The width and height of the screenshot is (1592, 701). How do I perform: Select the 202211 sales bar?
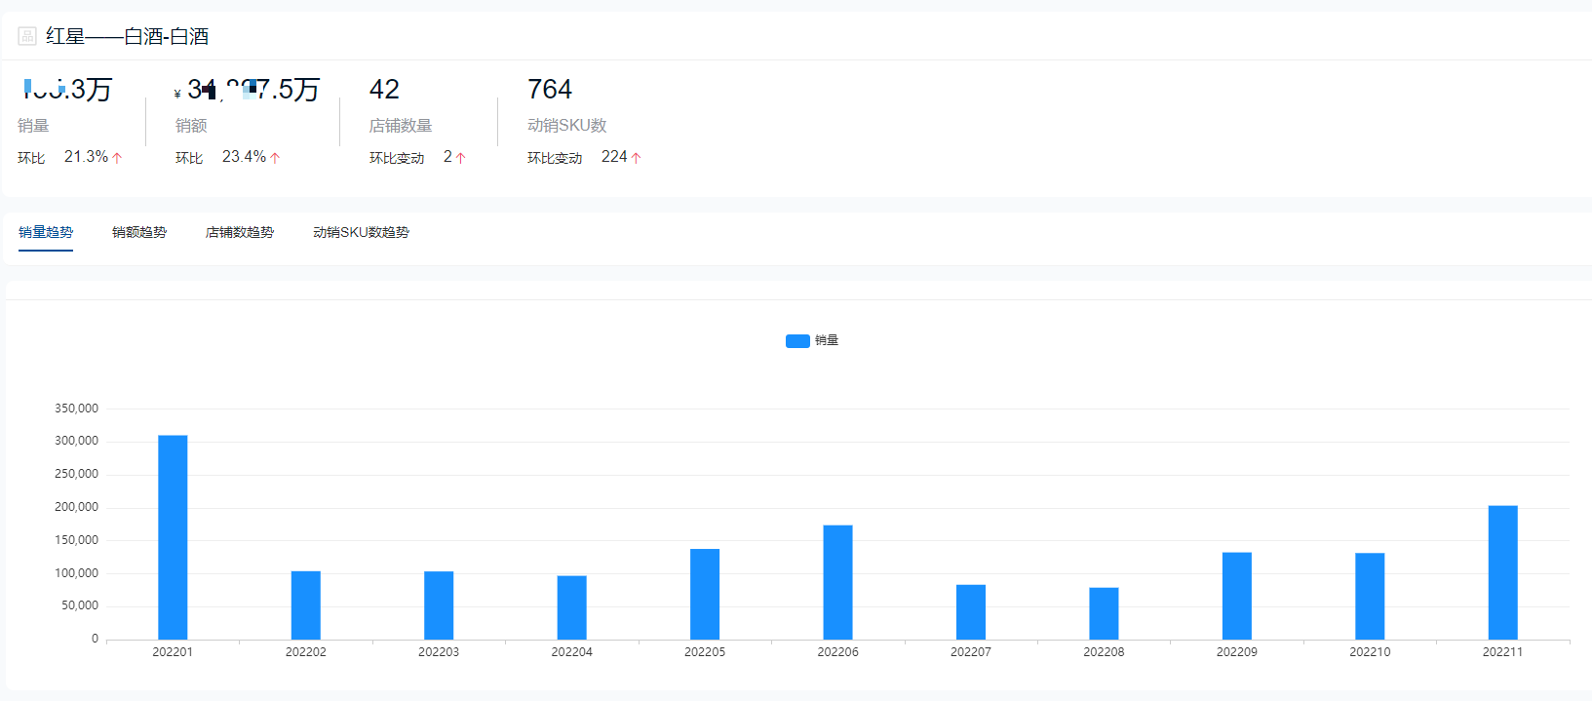click(1502, 572)
